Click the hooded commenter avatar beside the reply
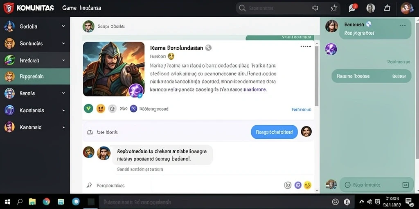 [104, 153]
